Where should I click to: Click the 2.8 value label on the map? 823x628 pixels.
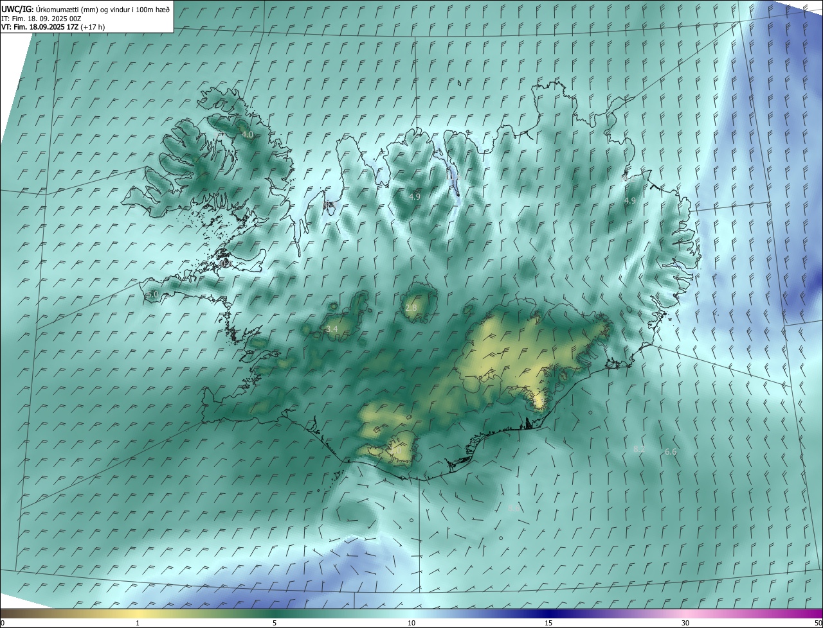tap(411, 308)
